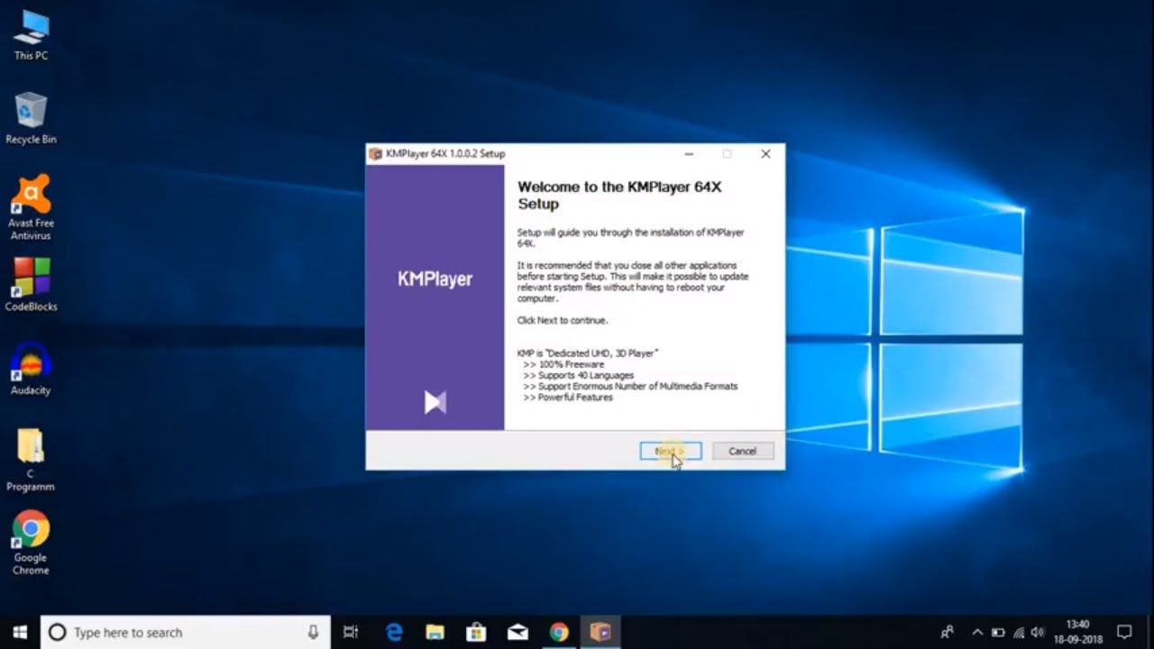This screenshot has width=1154, height=649.
Task: Cancel the KMPlayer installation
Action: tap(743, 451)
